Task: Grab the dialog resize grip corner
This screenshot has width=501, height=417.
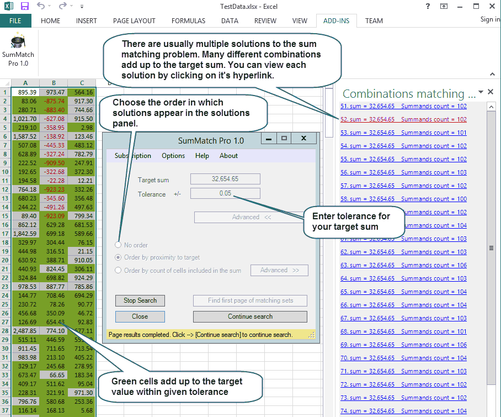Action: point(312,335)
